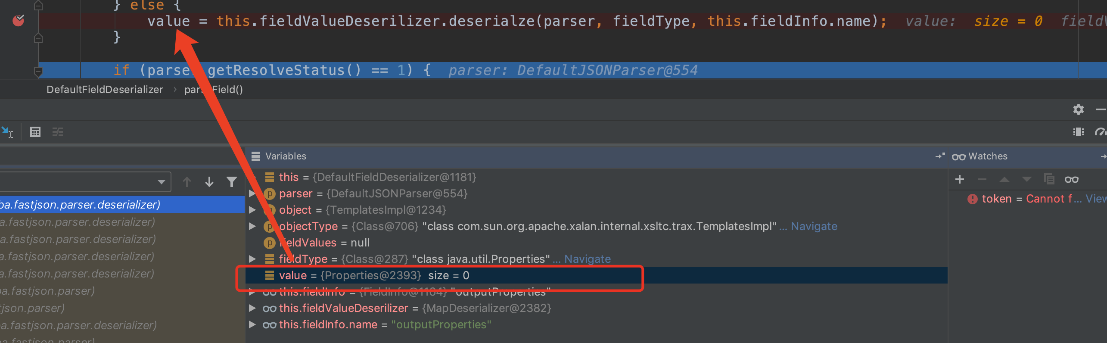Fold the if getResolveStatus block
The height and width of the screenshot is (343, 1107).
[x=38, y=71]
